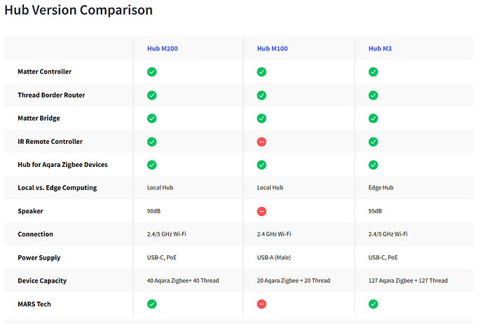Select Hub for Aqara Zigbee Devices label
Screen dimensions: 483x324
click(x=62, y=165)
